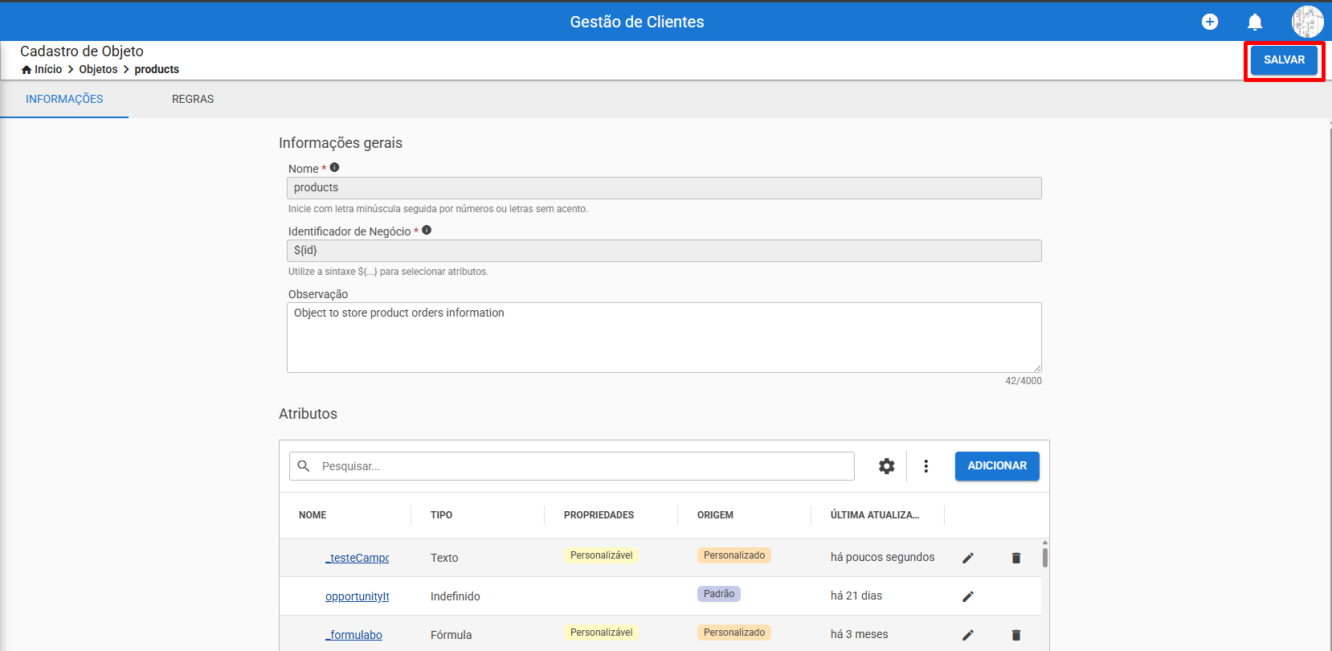Delete the _formulabo attribute
Screen dimensions: 1332x651
tap(1016, 635)
